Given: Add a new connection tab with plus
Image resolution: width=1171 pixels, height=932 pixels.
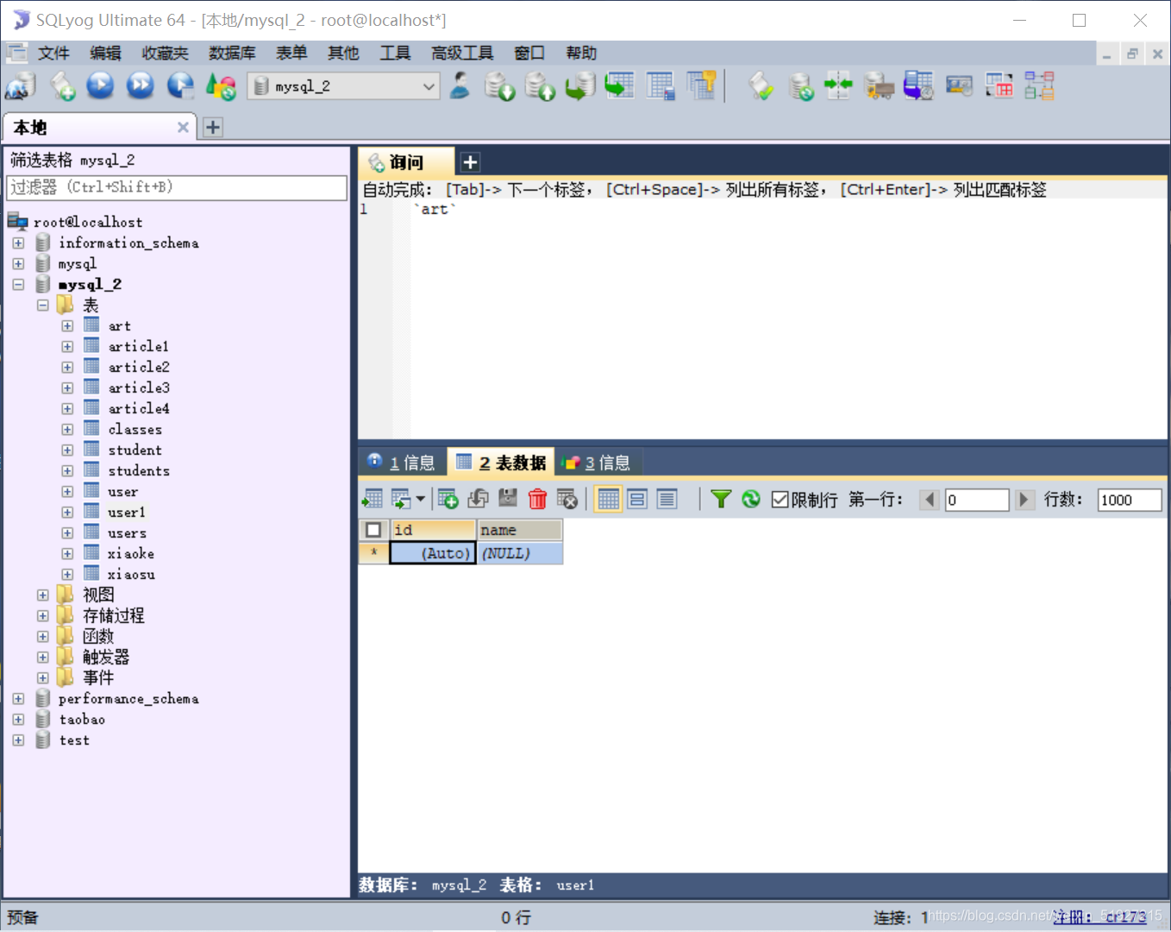Looking at the screenshot, I should point(213,128).
